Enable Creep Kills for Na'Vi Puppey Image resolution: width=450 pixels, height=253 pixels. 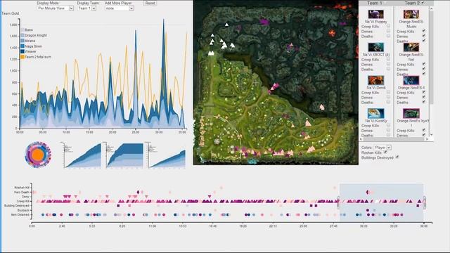click(388, 27)
